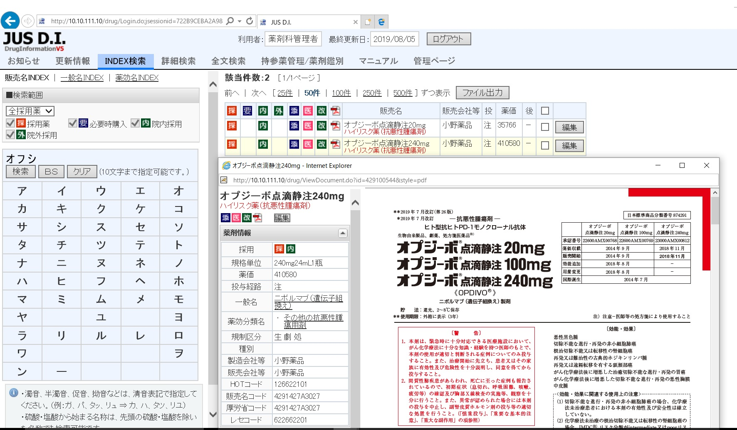
Task: Click the 添 attachment icon in オプジーボ20mg row
Action: [x=294, y=125]
